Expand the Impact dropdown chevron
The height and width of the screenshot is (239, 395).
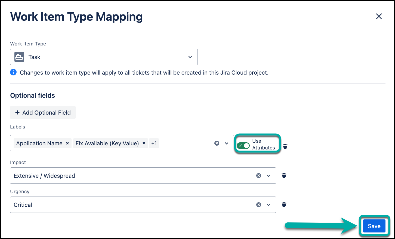click(x=269, y=176)
